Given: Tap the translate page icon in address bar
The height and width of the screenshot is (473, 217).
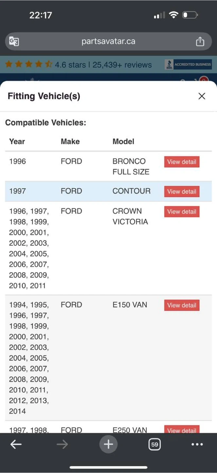Looking at the screenshot, I should (14, 41).
